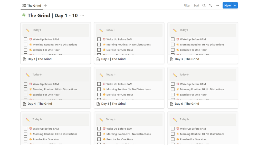The width and height of the screenshot is (258, 145).
Task: Check Exercise For One Hour in Day 2
Action: 99,50
